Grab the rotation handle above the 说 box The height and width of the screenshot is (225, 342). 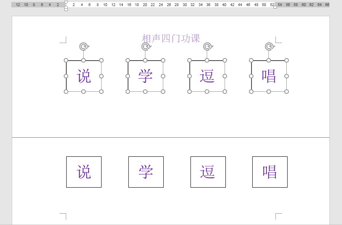pos(84,46)
